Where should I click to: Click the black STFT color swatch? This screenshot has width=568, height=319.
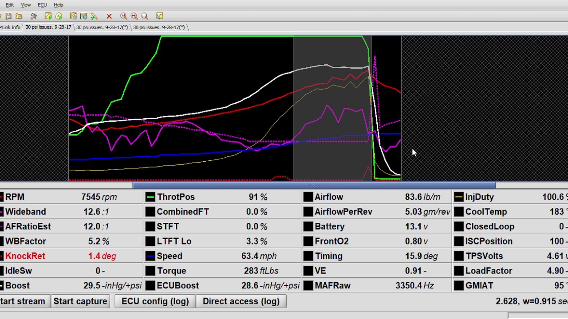click(x=150, y=226)
